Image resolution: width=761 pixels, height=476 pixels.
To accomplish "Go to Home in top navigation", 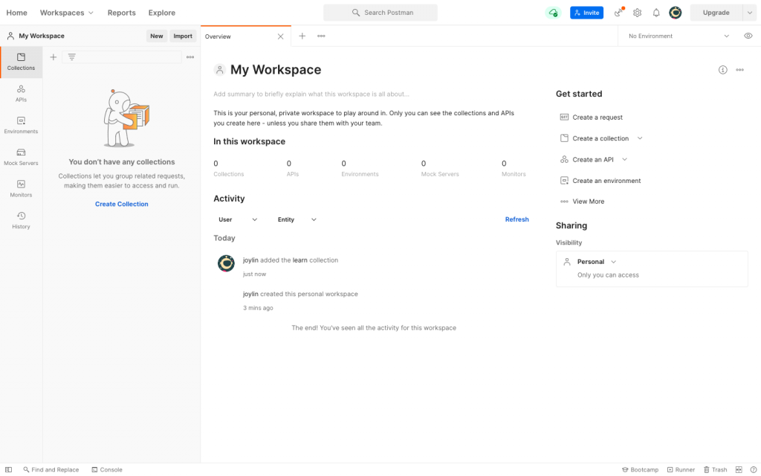I will (x=16, y=13).
